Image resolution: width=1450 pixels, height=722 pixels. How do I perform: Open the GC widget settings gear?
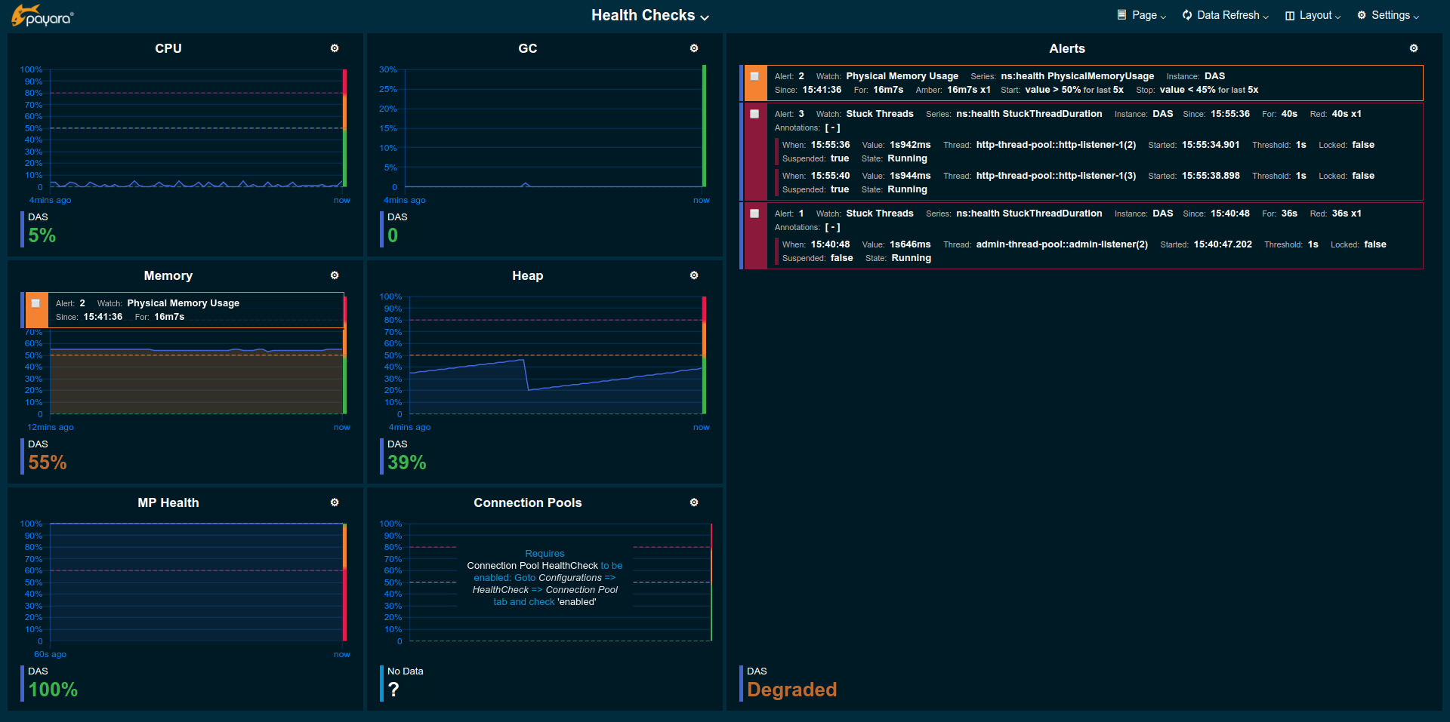click(694, 48)
